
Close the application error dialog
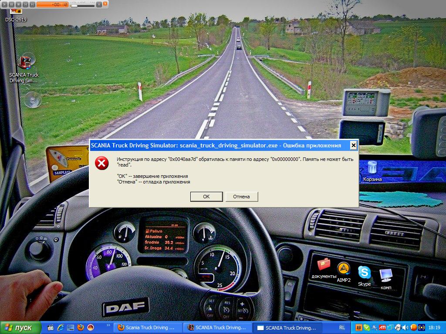[x=353, y=145]
